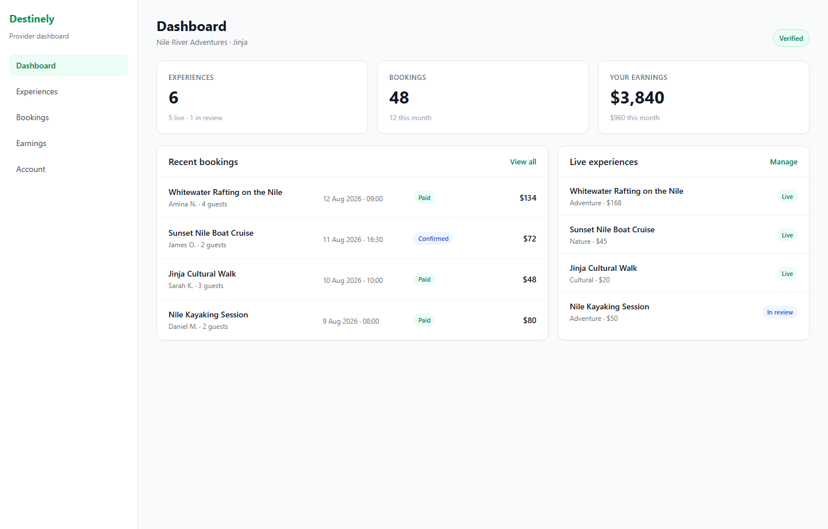828x529 pixels.
Task: Click the 'Adventure · $168' detail text
Action: tap(596, 203)
